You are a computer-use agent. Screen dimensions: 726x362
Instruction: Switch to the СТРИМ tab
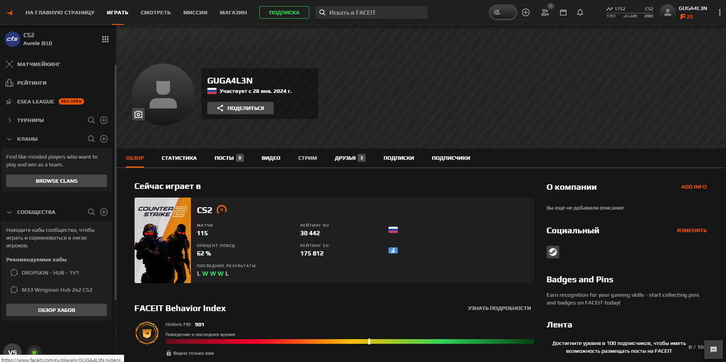coord(307,158)
